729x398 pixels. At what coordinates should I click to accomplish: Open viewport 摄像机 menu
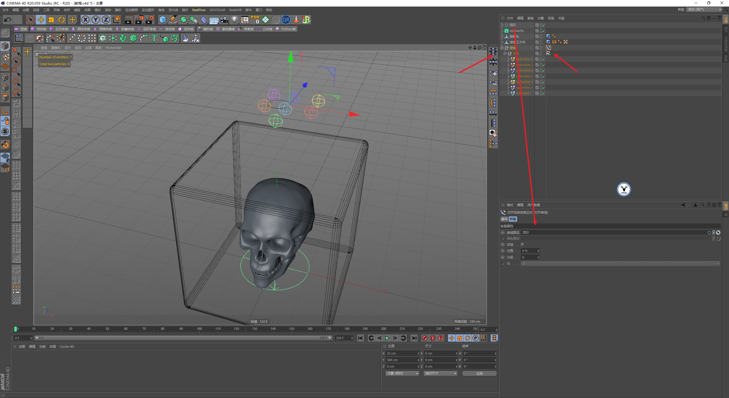[56, 48]
